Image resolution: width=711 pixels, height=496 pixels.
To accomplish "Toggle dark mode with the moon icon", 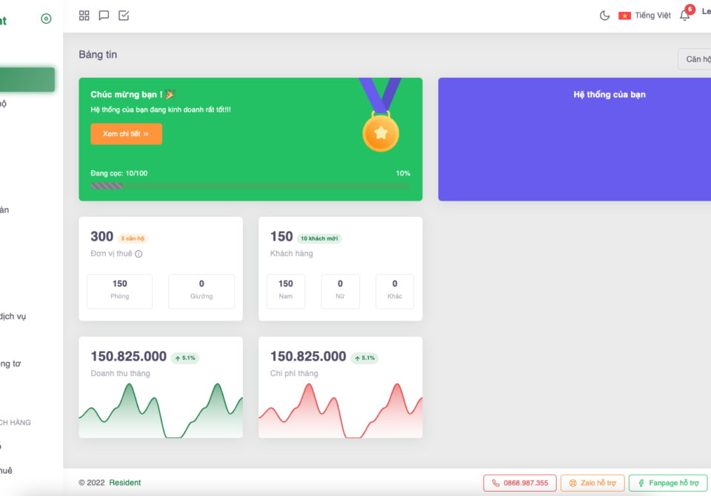I will tap(604, 16).
